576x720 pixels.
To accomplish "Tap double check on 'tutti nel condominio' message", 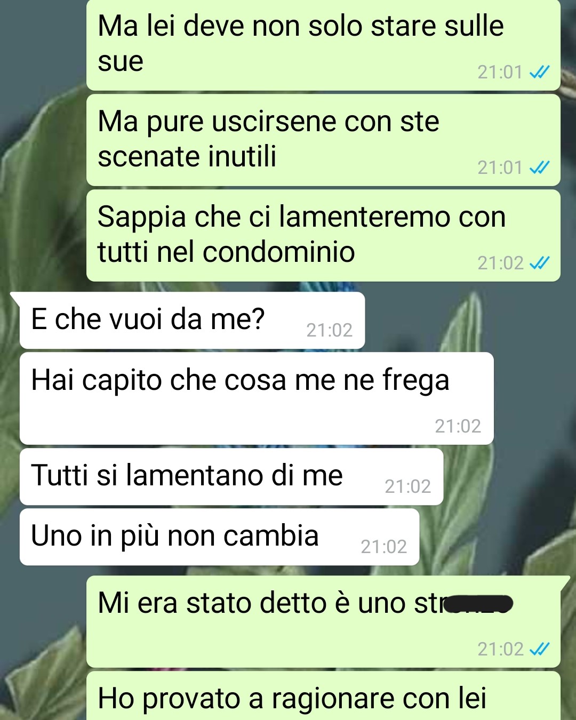I will pos(539,263).
